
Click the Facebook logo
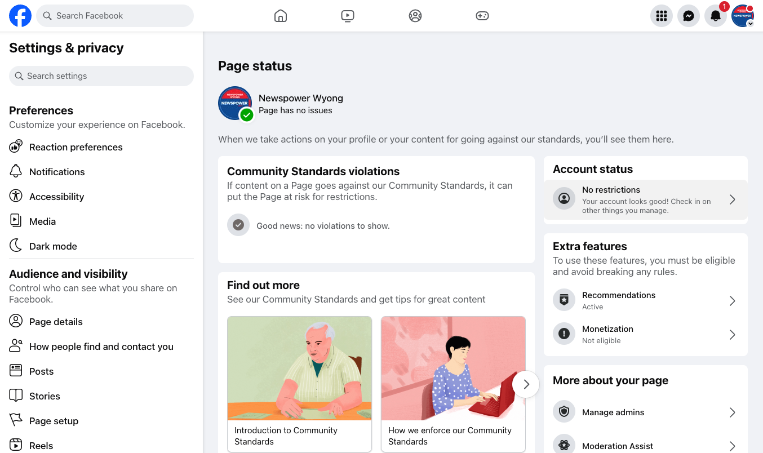pos(20,16)
